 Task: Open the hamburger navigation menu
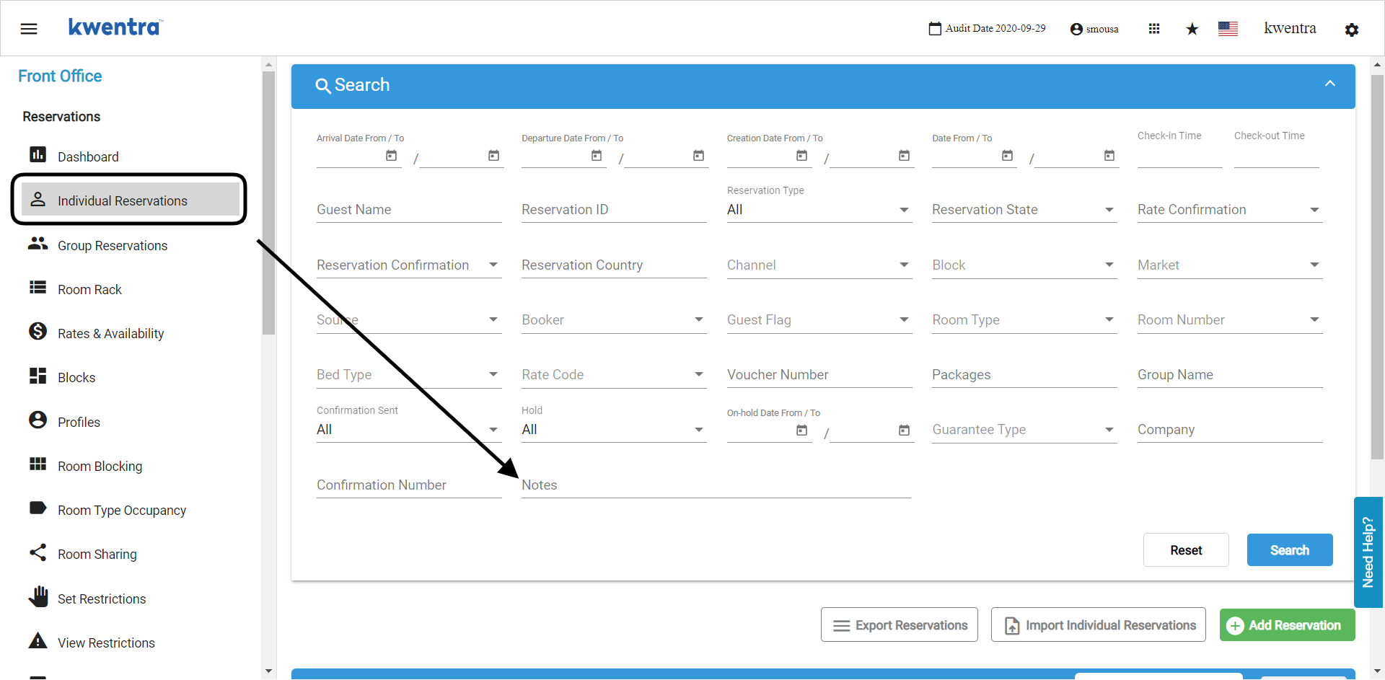[29, 29]
